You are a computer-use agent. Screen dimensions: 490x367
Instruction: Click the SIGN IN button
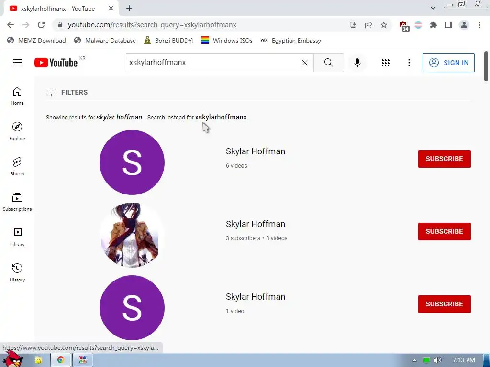coord(448,63)
